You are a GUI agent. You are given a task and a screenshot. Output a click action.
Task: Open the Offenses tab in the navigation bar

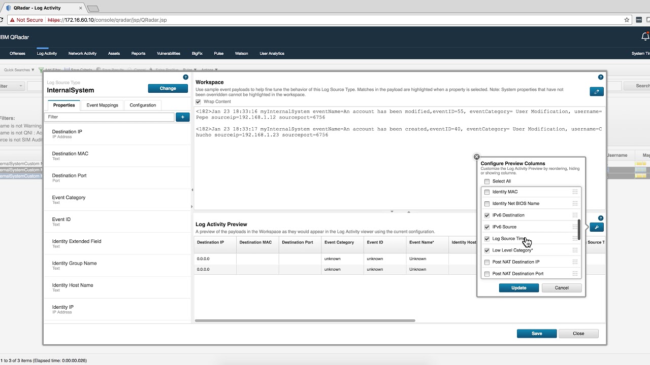tap(17, 53)
